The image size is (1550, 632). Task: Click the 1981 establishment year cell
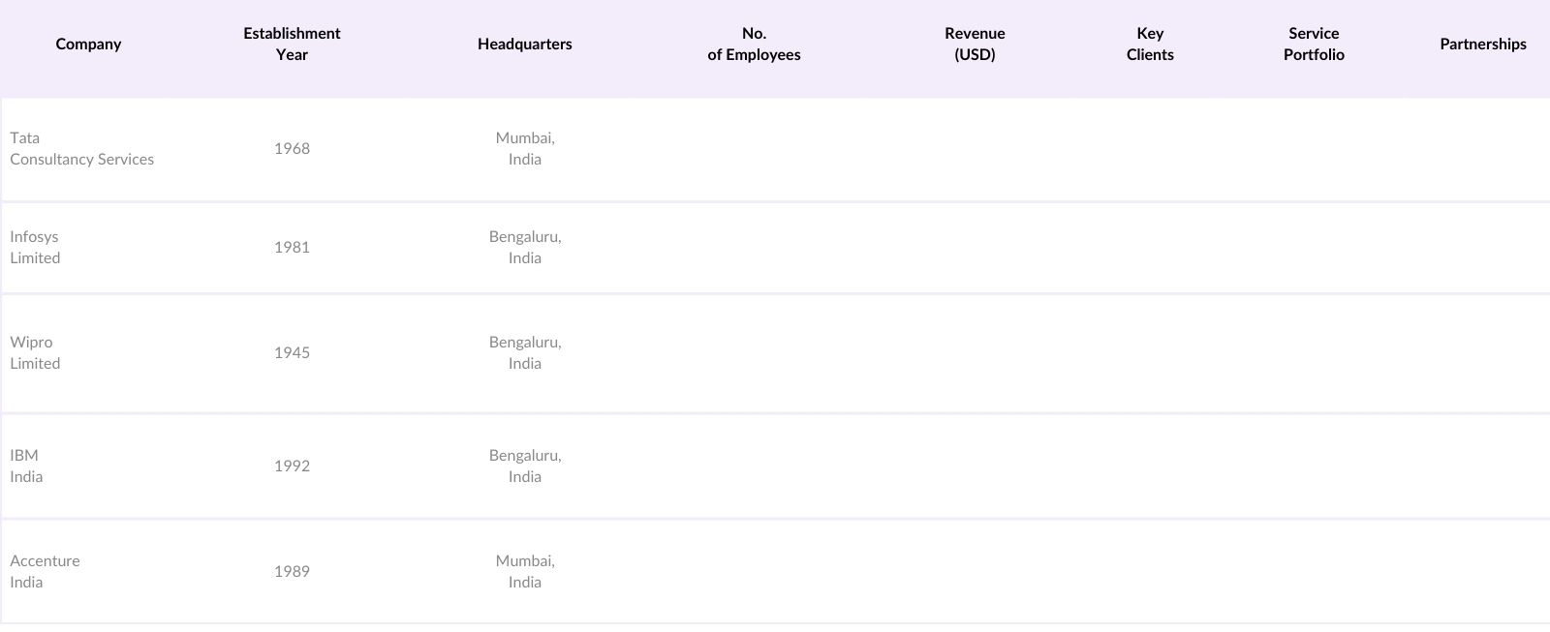point(292,248)
